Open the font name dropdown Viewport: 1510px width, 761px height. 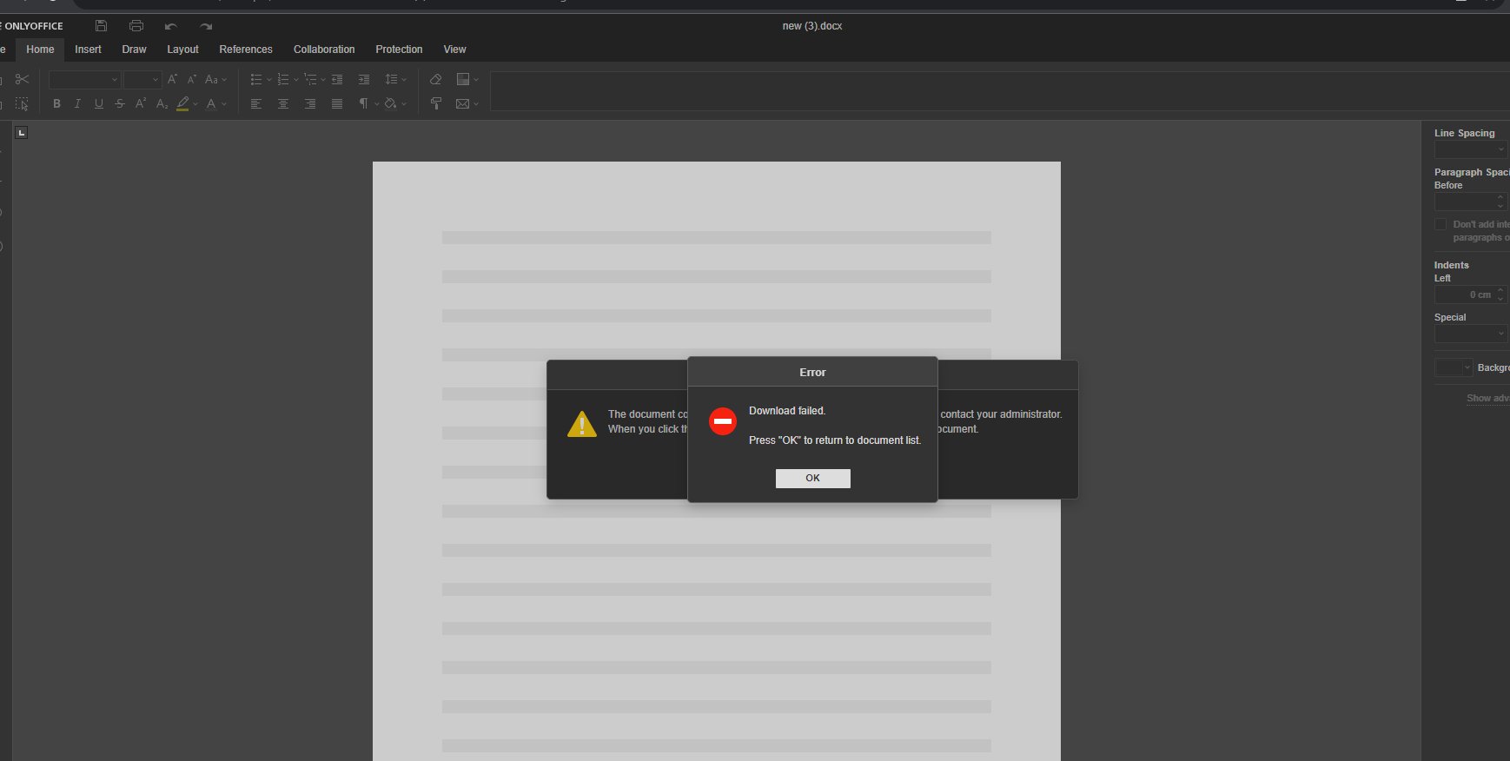(x=84, y=80)
